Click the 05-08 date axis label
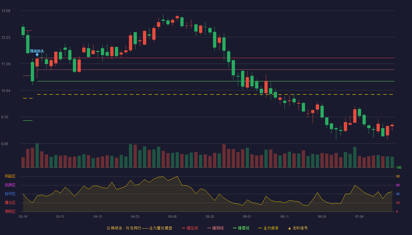412x235 pixels. (x=172, y=216)
